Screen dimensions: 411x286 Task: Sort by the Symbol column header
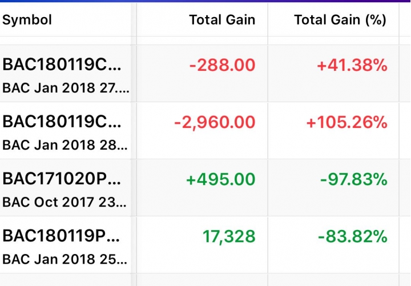click(x=27, y=19)
